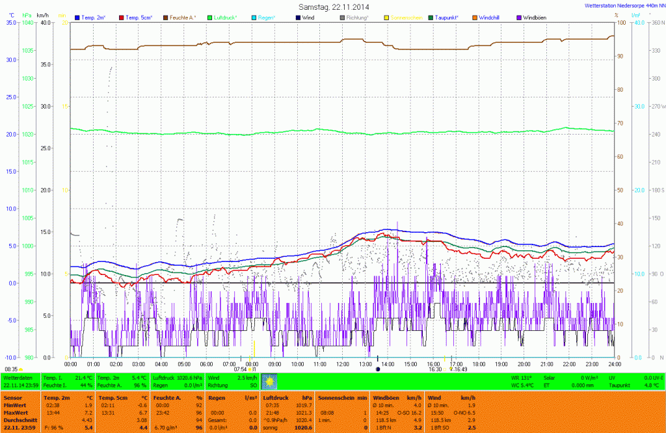
Task: Click the Wetterstation Niedersorpe 440m NN text
Action: [x=622, y=5]
